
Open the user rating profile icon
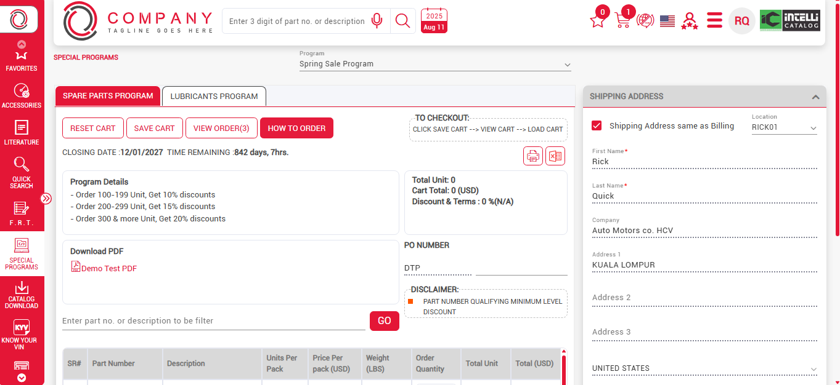690,21
